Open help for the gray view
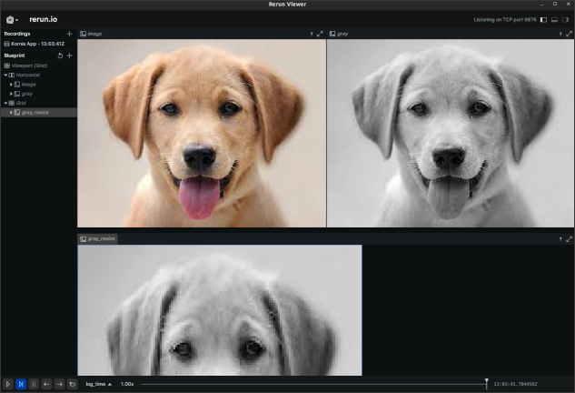This screenshot has width=575, height=393. (x=560, y=34)
